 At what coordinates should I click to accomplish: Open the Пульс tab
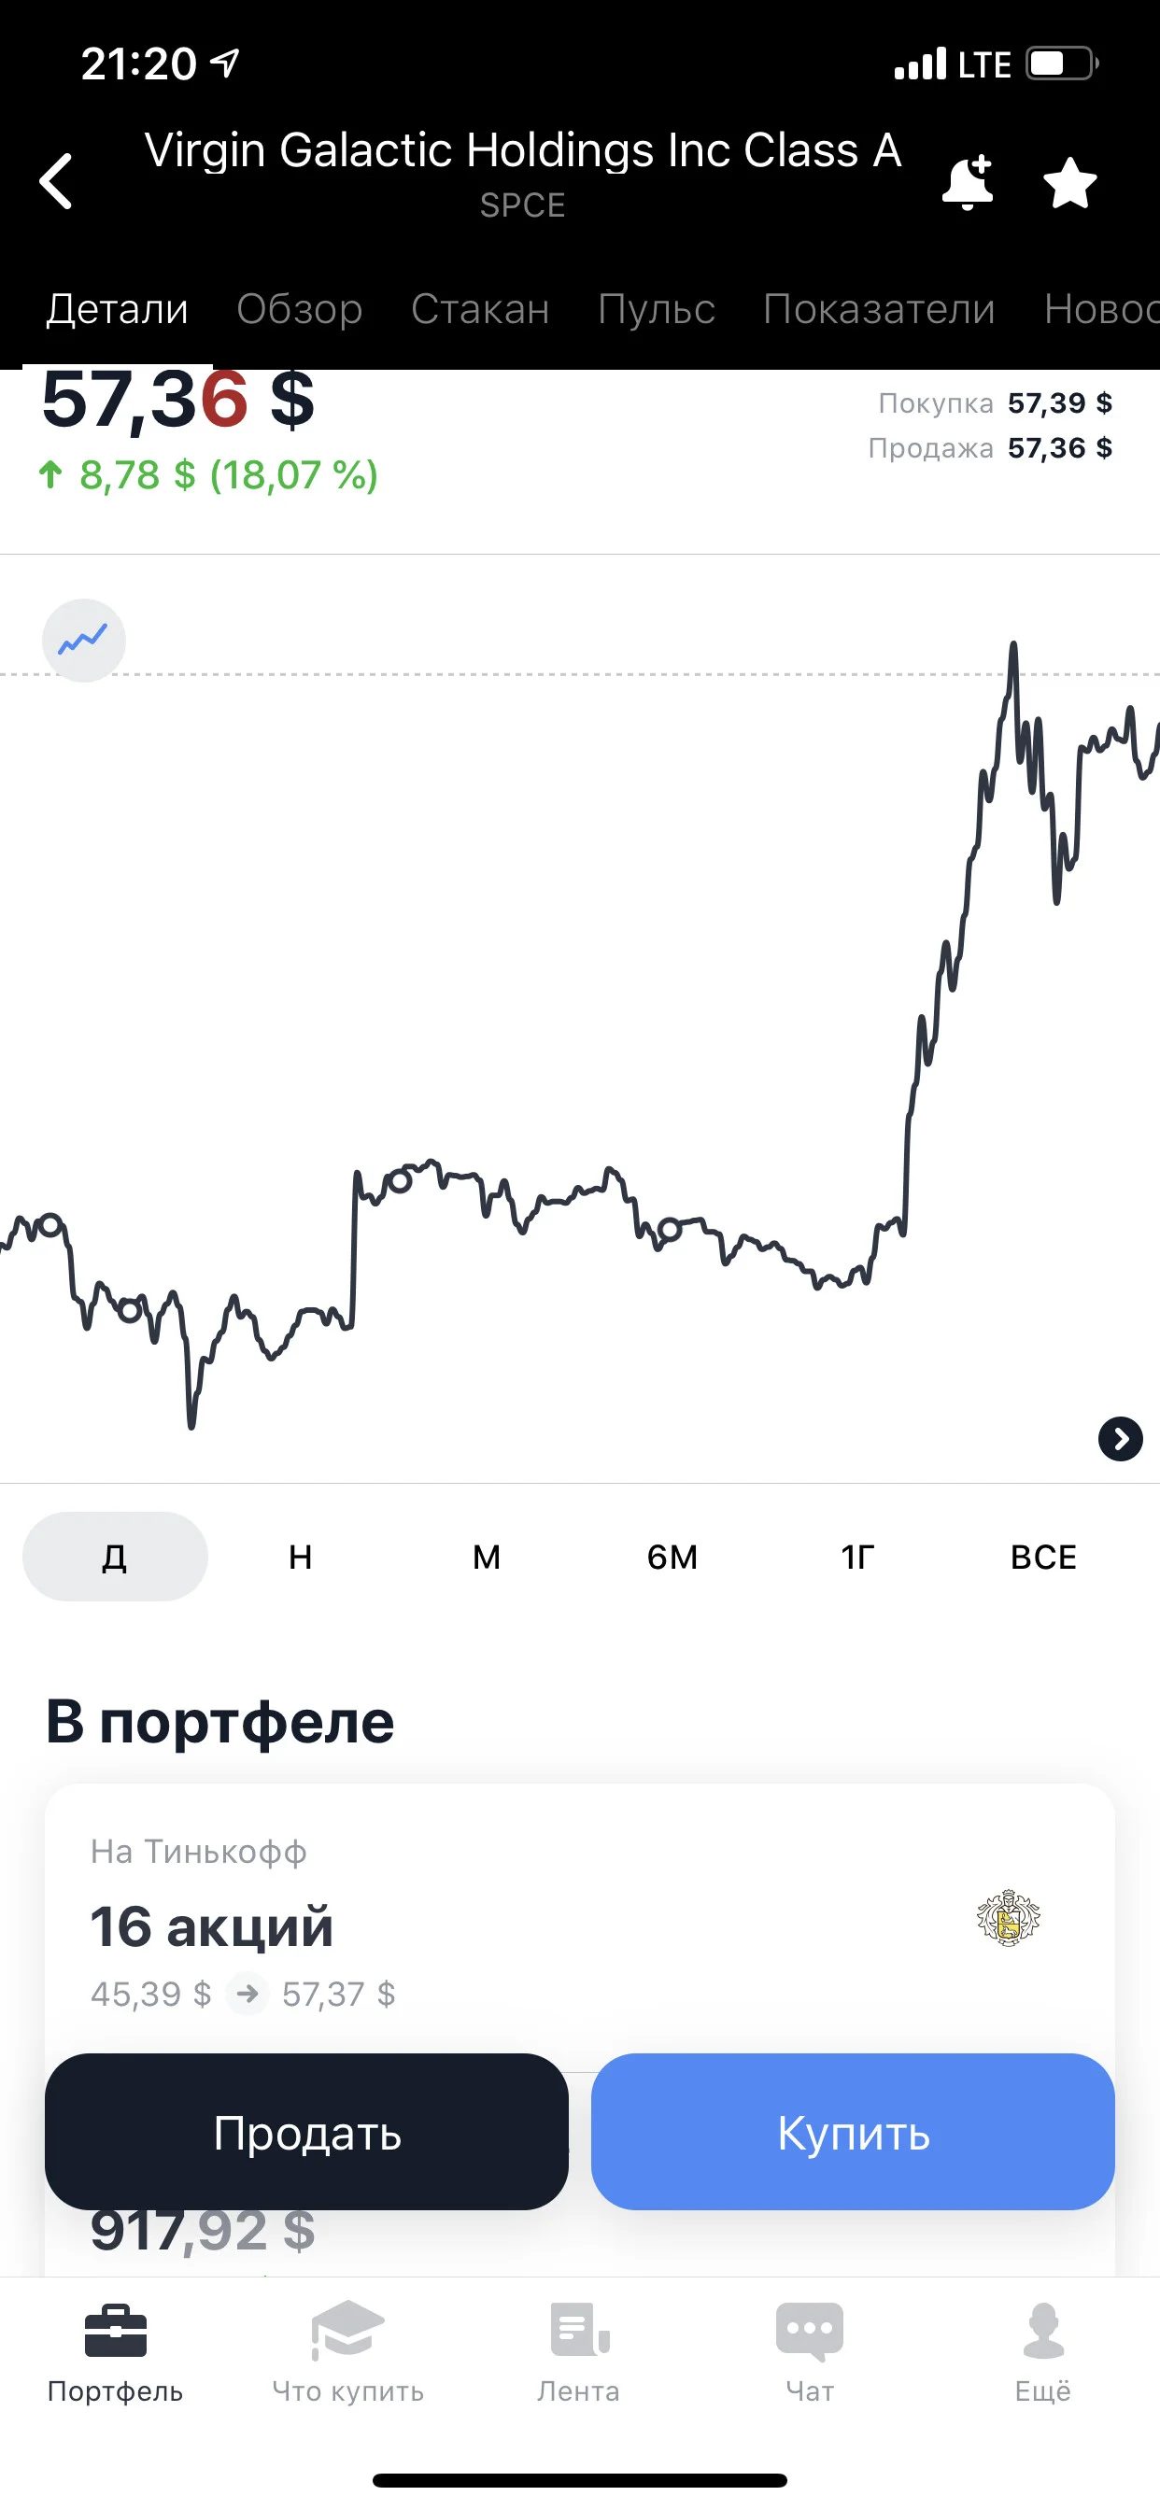(x=656, y=309)
